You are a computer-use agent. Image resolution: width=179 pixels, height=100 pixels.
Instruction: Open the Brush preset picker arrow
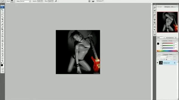pyautogui.click(x=14, y=1)
